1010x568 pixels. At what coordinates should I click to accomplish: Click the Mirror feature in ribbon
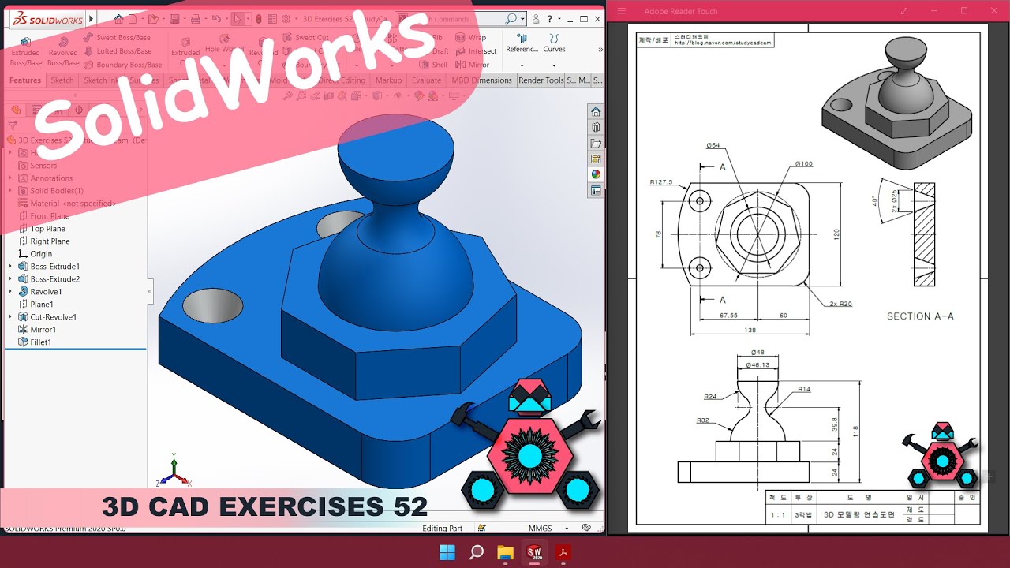tap(473, 65)
